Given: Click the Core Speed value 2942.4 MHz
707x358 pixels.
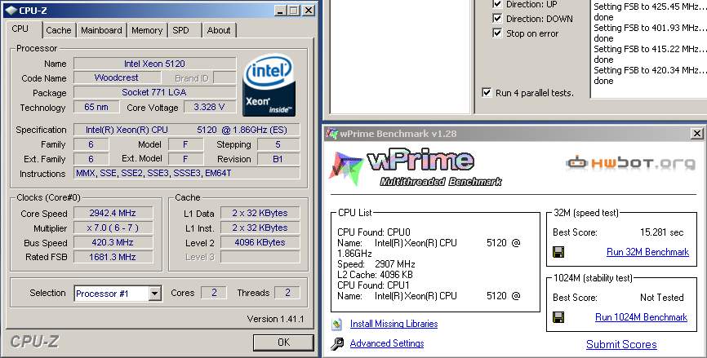Looking at the screenshot, I should [x=113, y=213].
